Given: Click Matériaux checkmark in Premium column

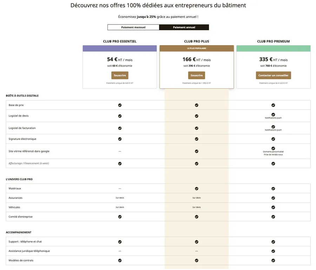Looking at the screenshot, I should (273, 188).
